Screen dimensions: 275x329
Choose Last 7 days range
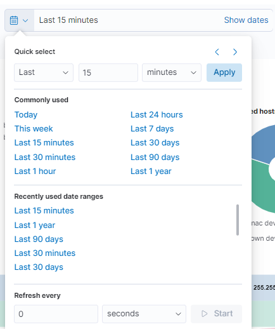(152, 129)
